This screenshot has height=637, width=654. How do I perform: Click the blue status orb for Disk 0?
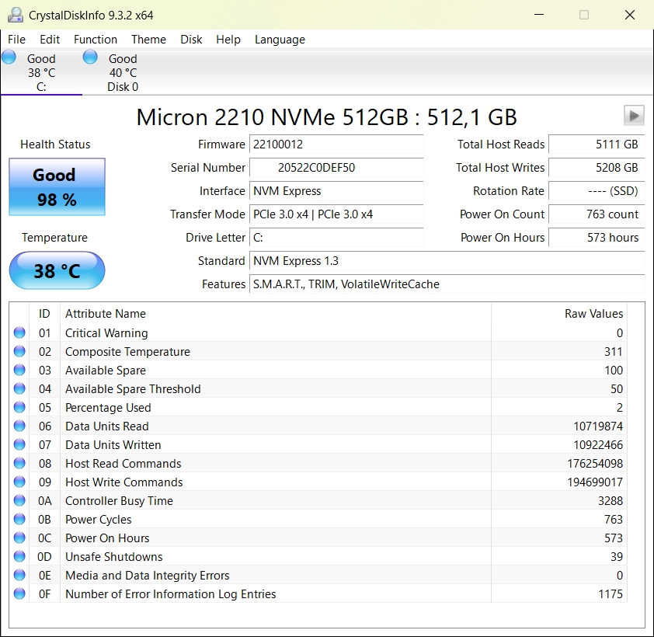tap(90, 57)
